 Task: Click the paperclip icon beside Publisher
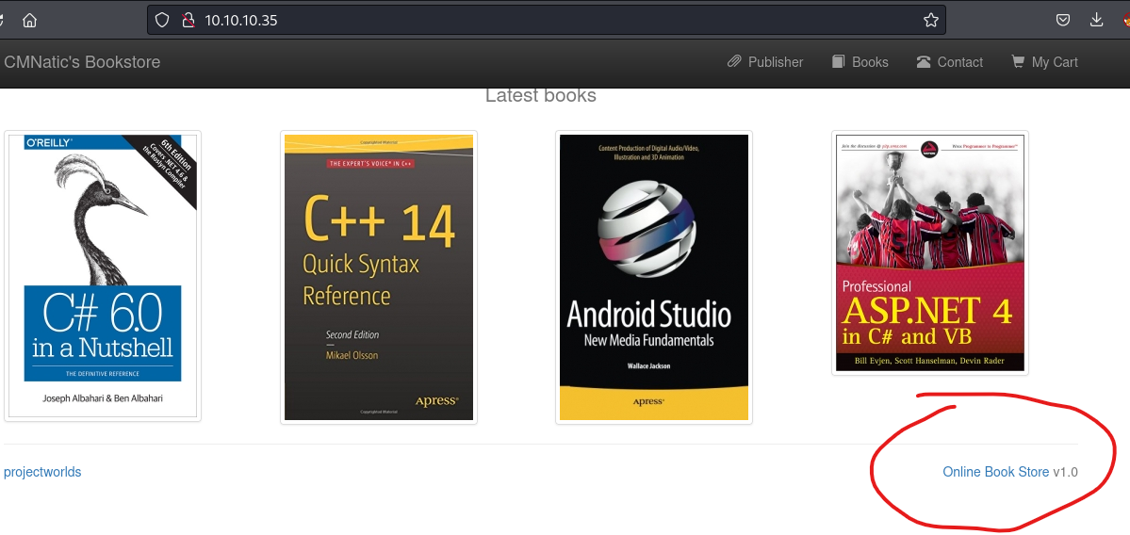point(734,62)
